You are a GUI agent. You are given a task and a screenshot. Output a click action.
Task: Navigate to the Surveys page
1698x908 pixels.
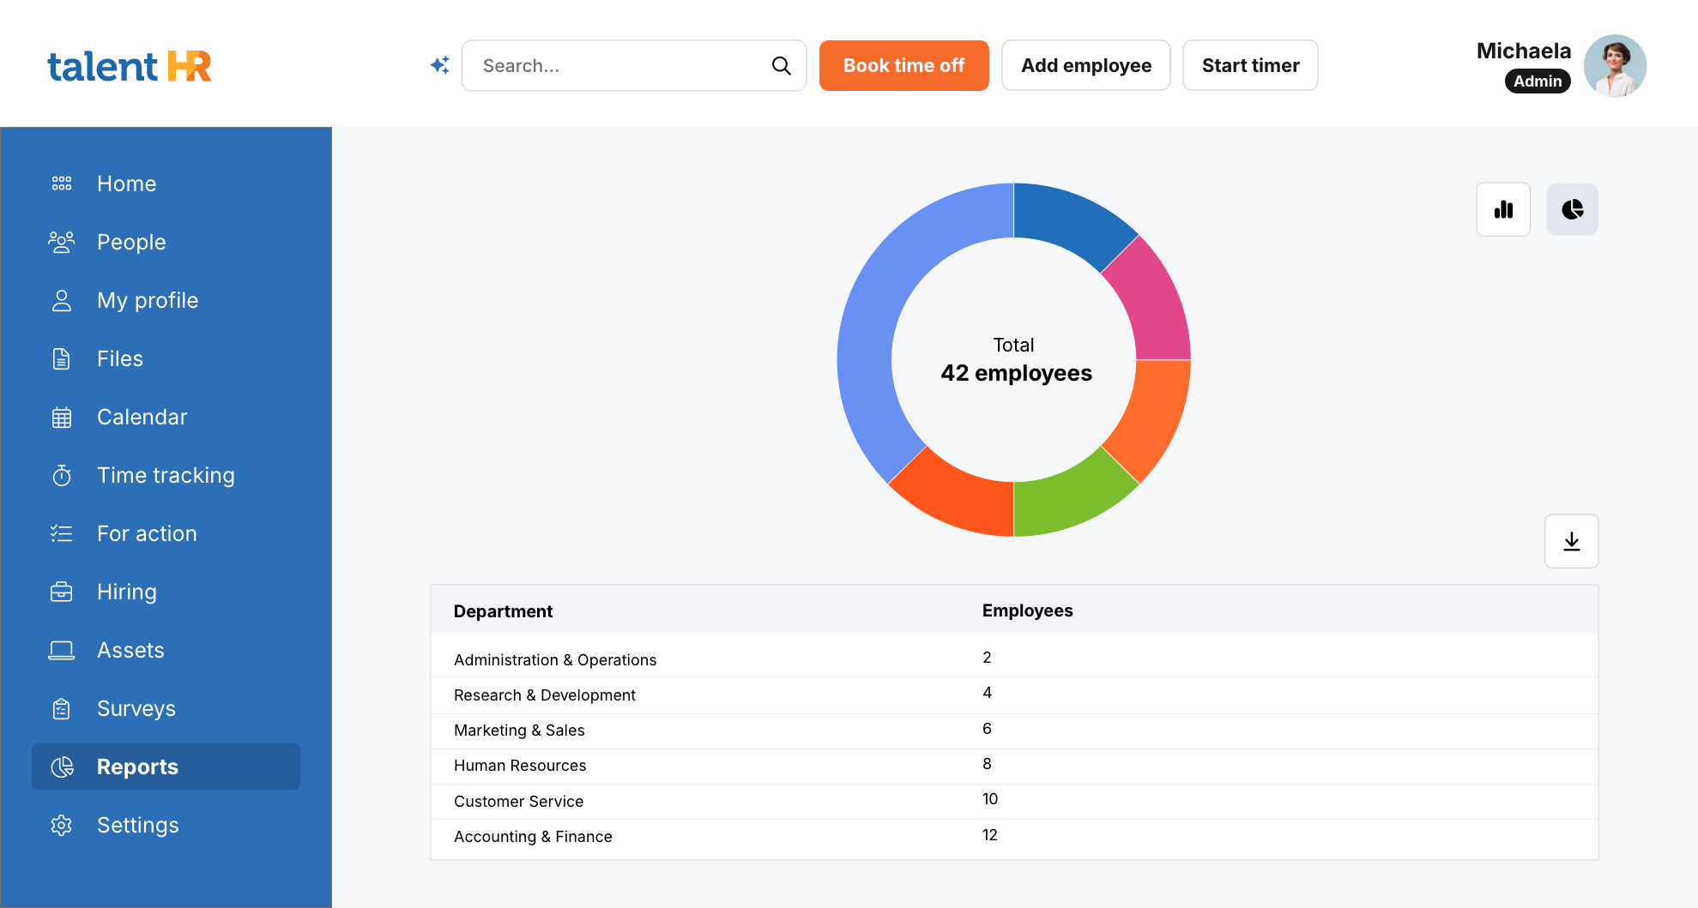pyautogui.click(x=136, y=708)
